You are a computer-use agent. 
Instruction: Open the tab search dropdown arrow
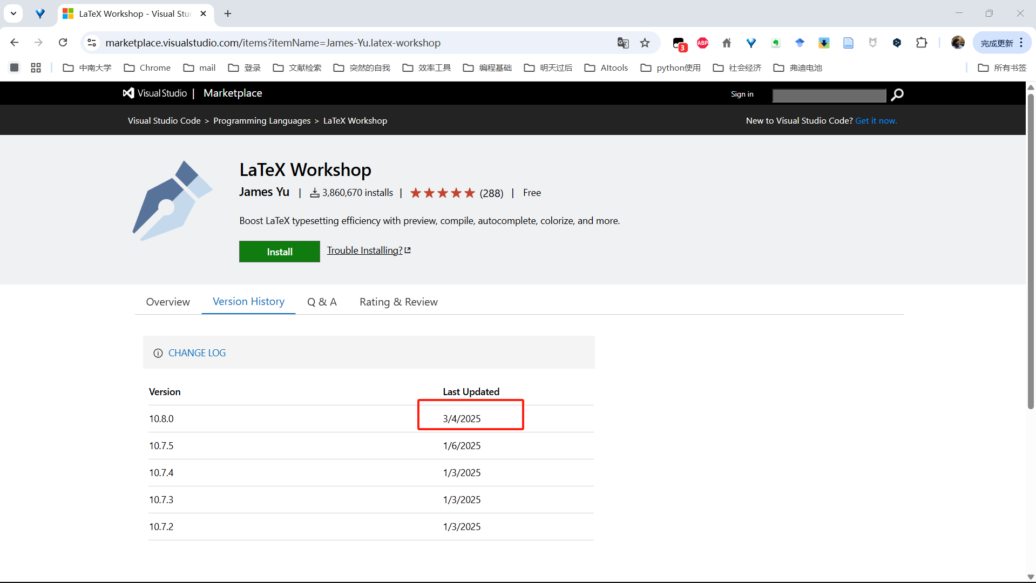point(13,13)
